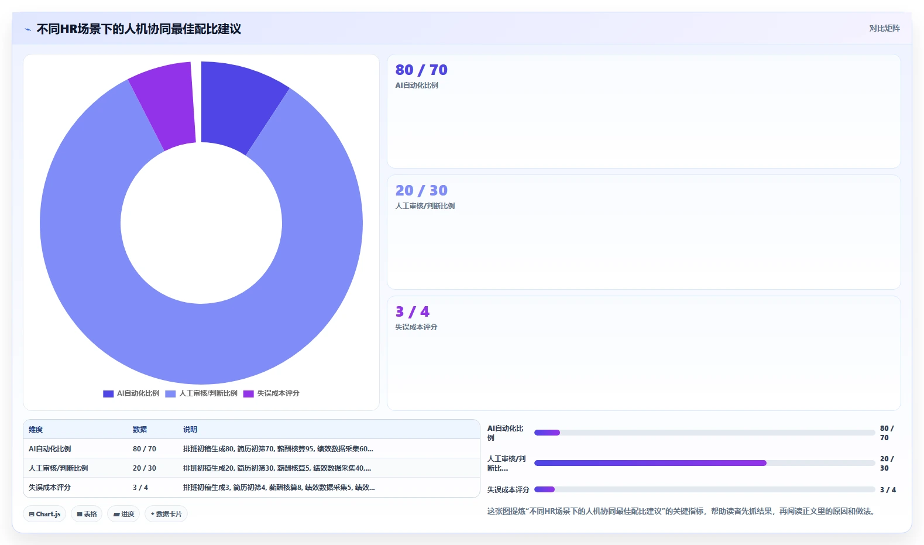Click the 说明 column header
Image resolution: width=924 pixels, height=545 pixels.
(190, 430)
